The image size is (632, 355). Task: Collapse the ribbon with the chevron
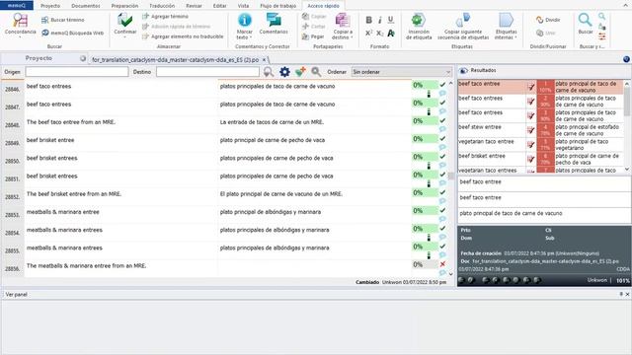pyautogui.click(x=626, y=5)
